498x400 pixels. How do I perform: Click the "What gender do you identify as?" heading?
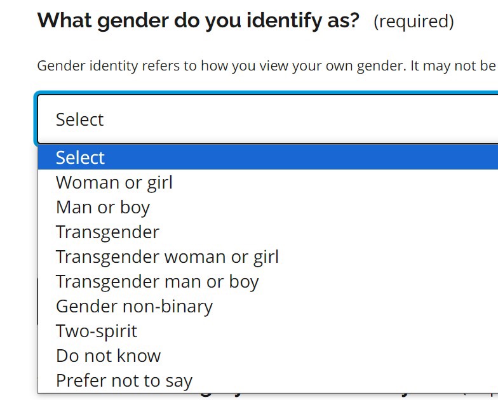point(198,21)
